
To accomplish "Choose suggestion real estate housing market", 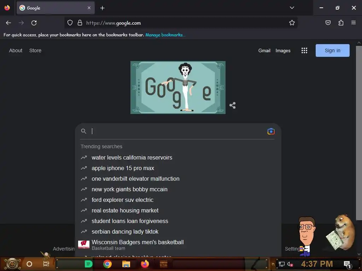I will tap(178, 210).
